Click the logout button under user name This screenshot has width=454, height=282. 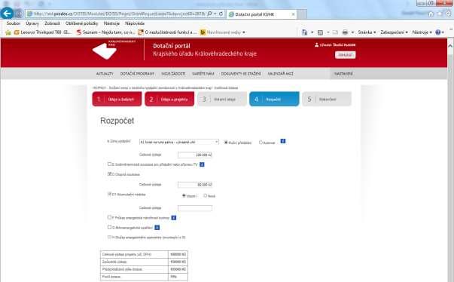point(345,55)
